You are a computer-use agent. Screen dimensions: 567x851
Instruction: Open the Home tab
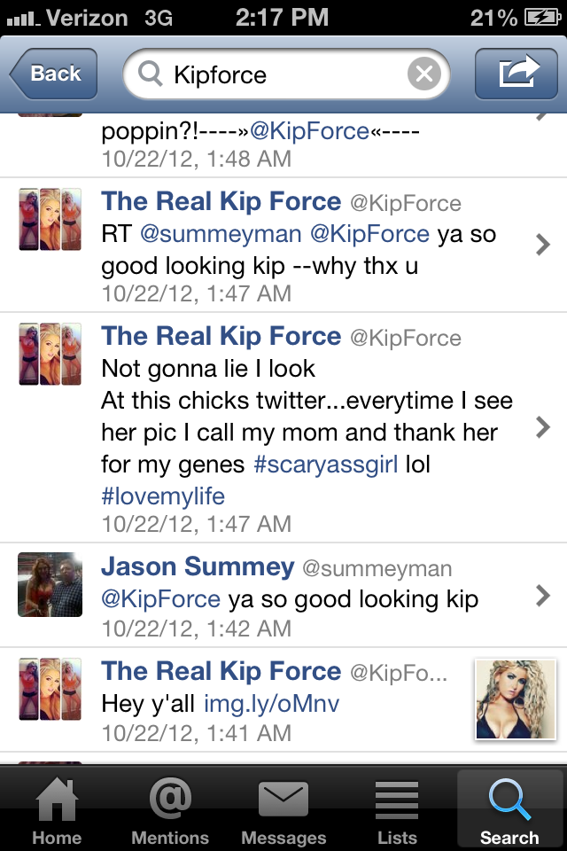[57, 809]
